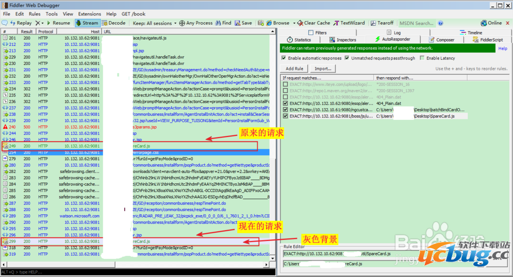Viewport: 513px width, 277px height.
Task: Click the QuickExec command line box
Action: click(x=138, y=272)
